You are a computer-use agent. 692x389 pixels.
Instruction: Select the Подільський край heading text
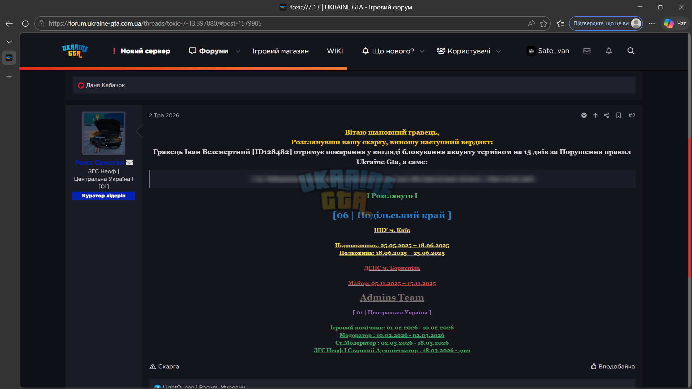[392, 215]
